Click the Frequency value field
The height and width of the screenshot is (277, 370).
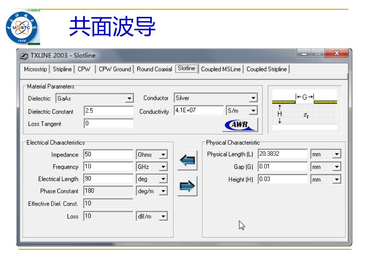pos(108,167)
